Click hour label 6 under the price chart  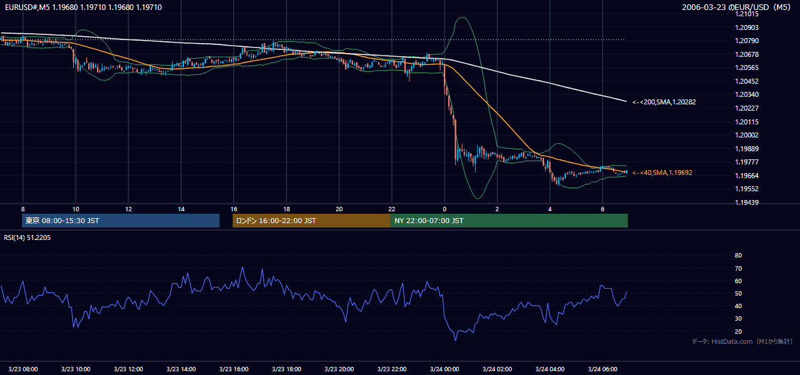point(602,209)
